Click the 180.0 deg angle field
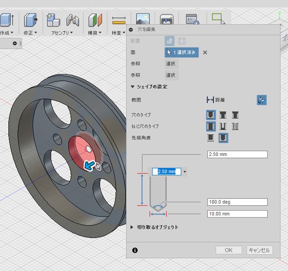Viewport: 288px width, 271px height. 237,202
